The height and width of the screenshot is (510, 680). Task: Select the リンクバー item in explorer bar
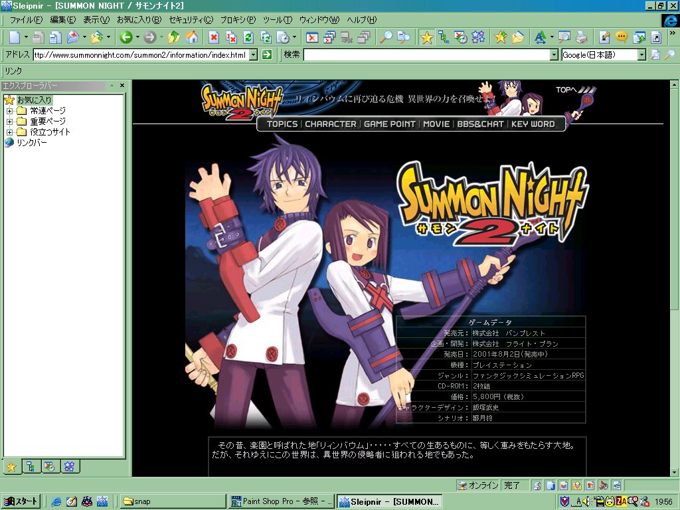[x=32, y=143]
